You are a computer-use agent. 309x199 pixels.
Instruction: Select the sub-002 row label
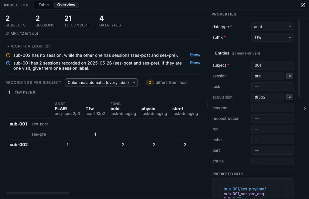19,145
